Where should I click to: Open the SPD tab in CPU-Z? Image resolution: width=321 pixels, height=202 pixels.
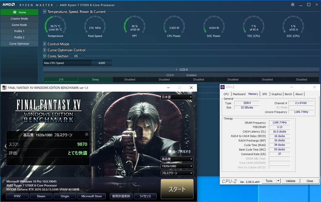pyautogui.click(x=265, y=94)
